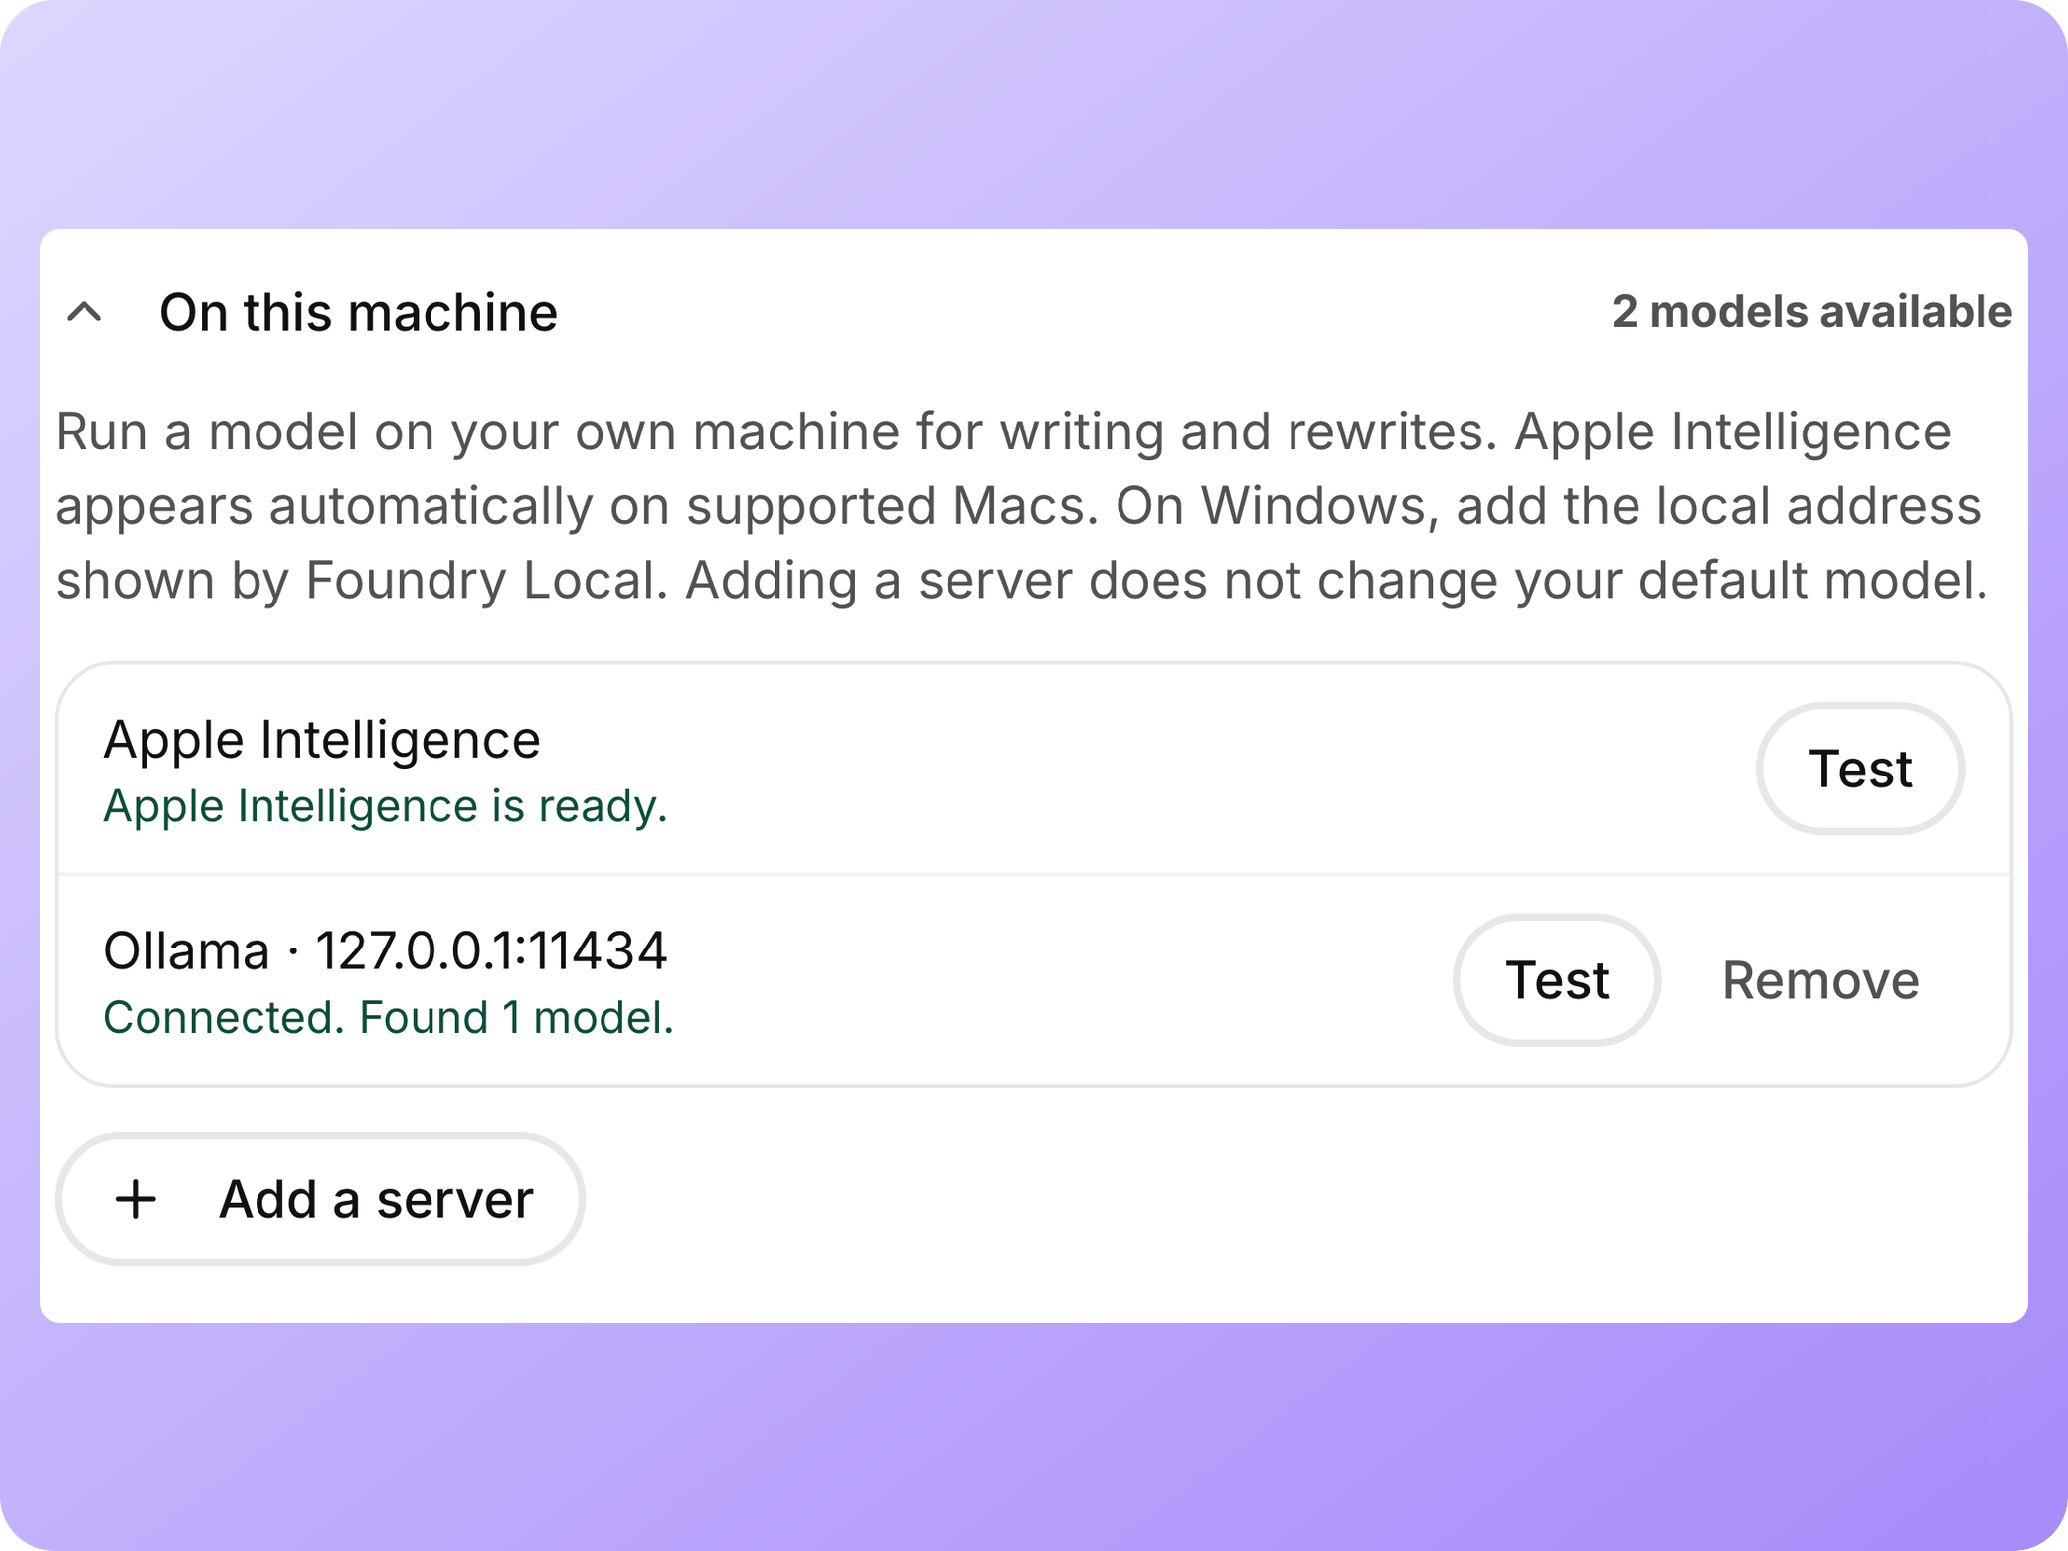Select the Apple Intelligence row title
The image size is (2068, 1551).
322,740
